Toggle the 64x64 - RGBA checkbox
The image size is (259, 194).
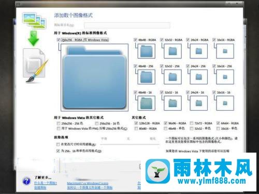coord(218,123)
